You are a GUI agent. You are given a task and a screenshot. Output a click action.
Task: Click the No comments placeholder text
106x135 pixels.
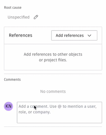[53, 91]
